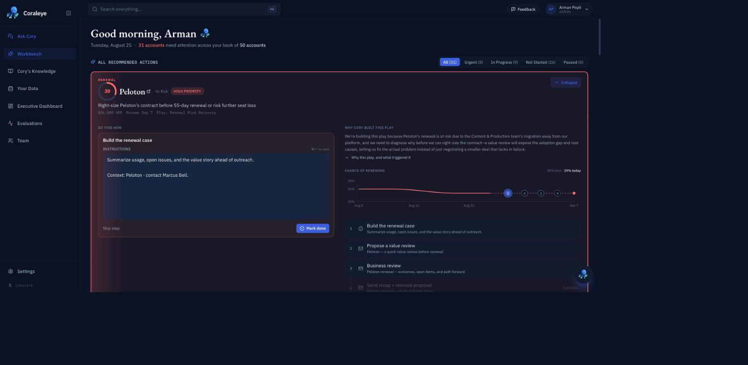Show All (31) recommended actions
The height and width of the screenshot is (365, 748).
tap(450, 62)
